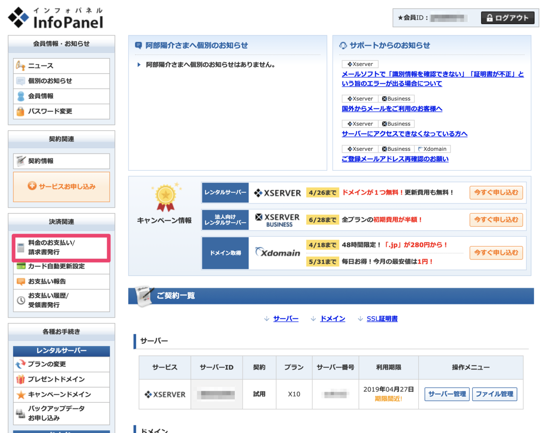Open 個別のお知らせ in the sidebar

[61, 81]
